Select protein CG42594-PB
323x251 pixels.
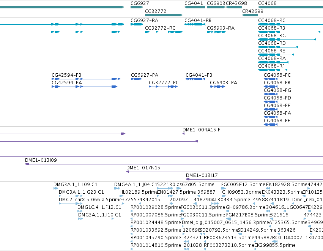click(x=66, y=75)
